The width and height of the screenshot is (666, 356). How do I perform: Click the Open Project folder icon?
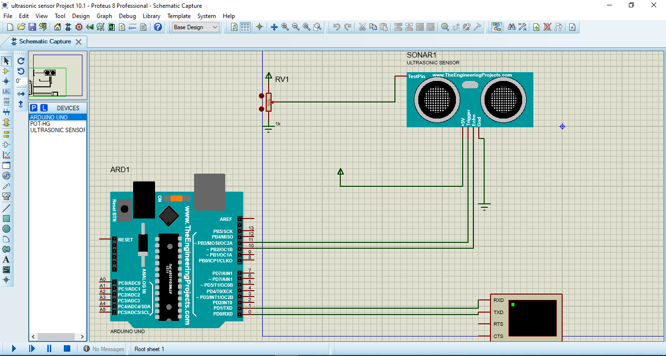[21, 27]
